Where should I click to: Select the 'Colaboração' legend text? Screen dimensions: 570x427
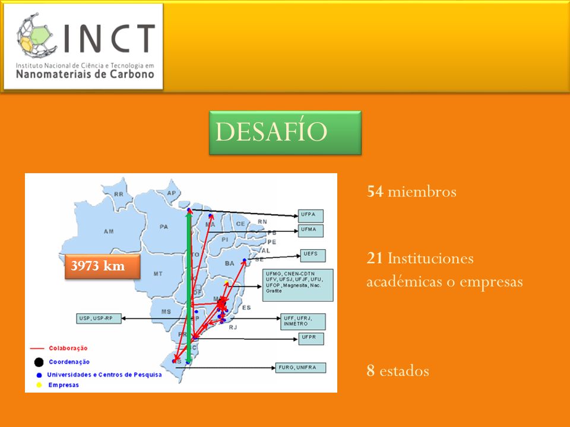(x=68, y=348)
